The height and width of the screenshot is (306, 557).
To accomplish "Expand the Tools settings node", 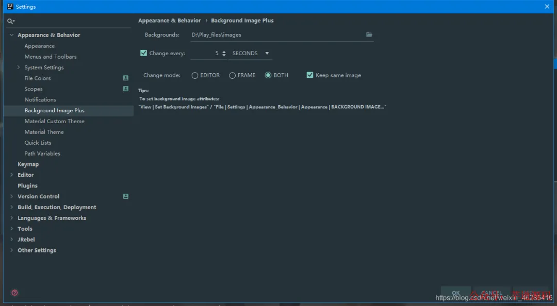I will tap(11, 229).
